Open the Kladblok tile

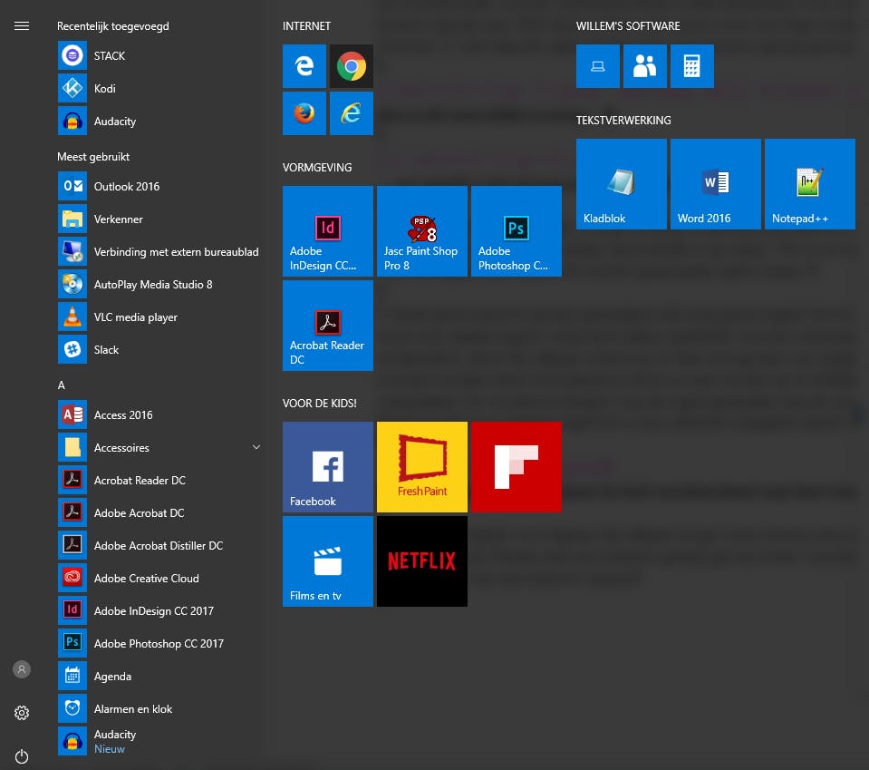point(621,183)
